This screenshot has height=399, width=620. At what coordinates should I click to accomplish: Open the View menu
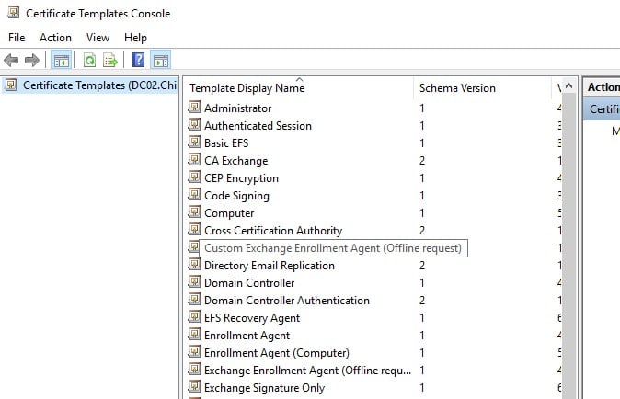(x=98, y=38)
